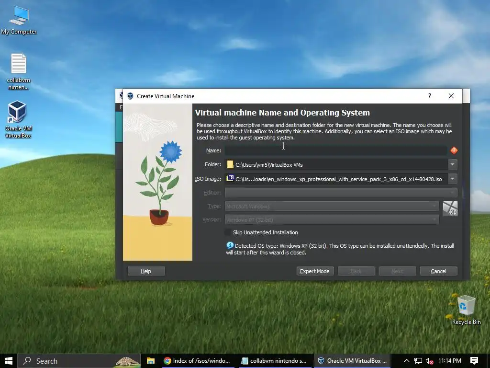Click the taskbar Search box
The height and width of the screenshot is (368, 490).
tap(79, 361)
